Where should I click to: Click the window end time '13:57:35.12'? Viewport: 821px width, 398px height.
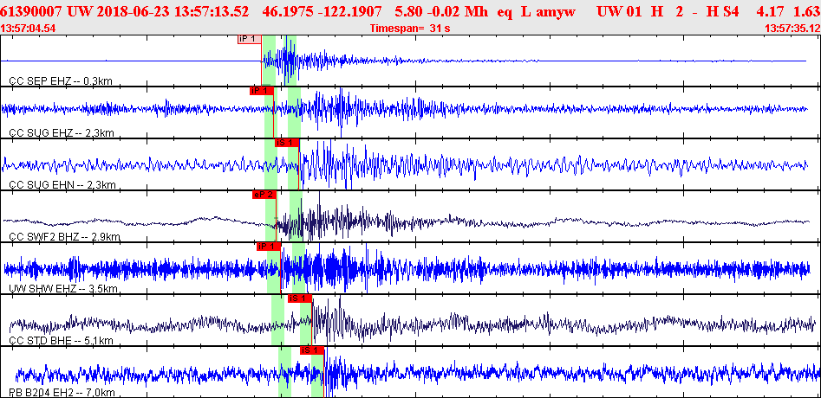coord(792,29)
